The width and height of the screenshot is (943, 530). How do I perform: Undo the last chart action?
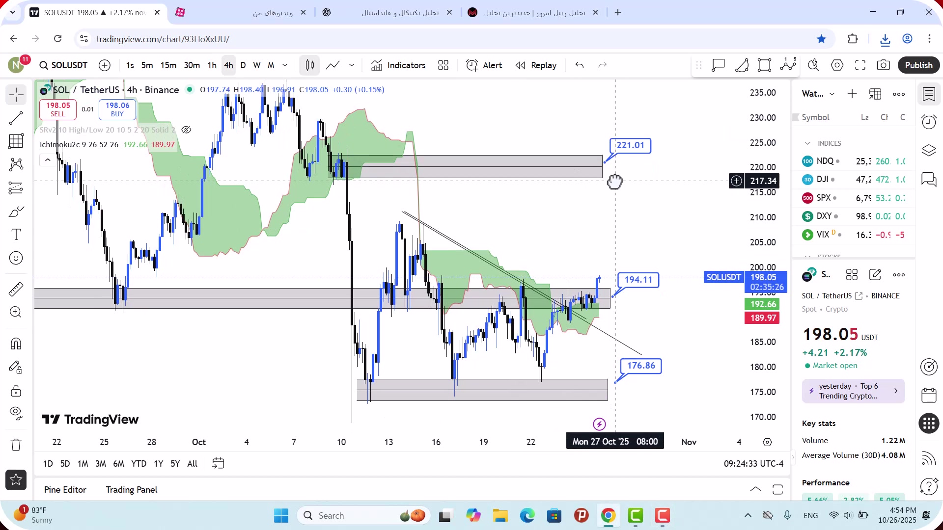click(580, 65)
